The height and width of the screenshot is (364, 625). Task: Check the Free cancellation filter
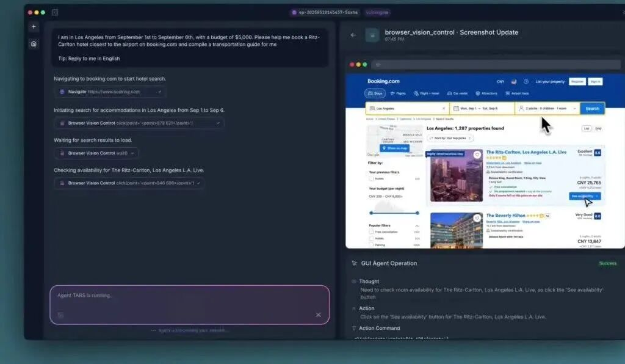[371, 231]
